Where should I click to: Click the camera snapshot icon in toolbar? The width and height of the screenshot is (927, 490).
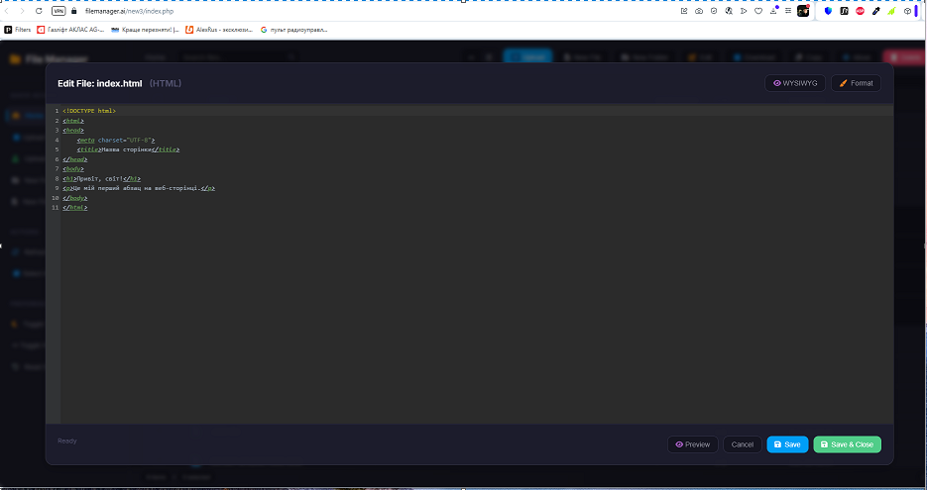pos(699,11)
